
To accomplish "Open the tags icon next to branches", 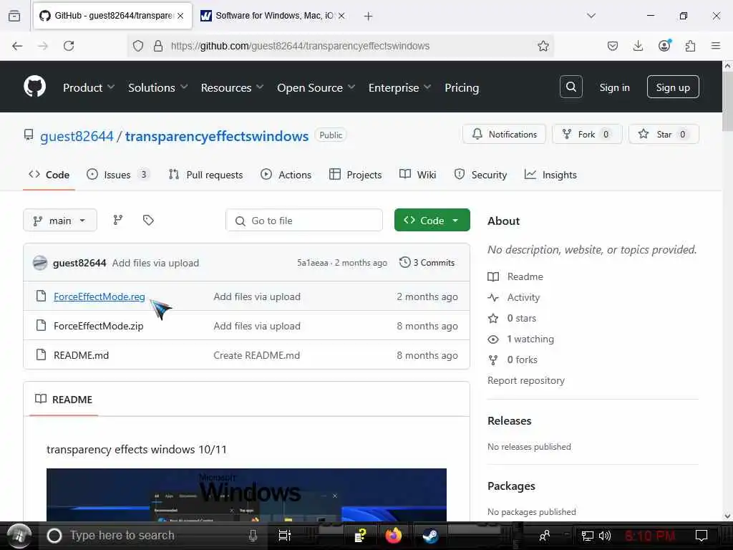I will [148, 220].
